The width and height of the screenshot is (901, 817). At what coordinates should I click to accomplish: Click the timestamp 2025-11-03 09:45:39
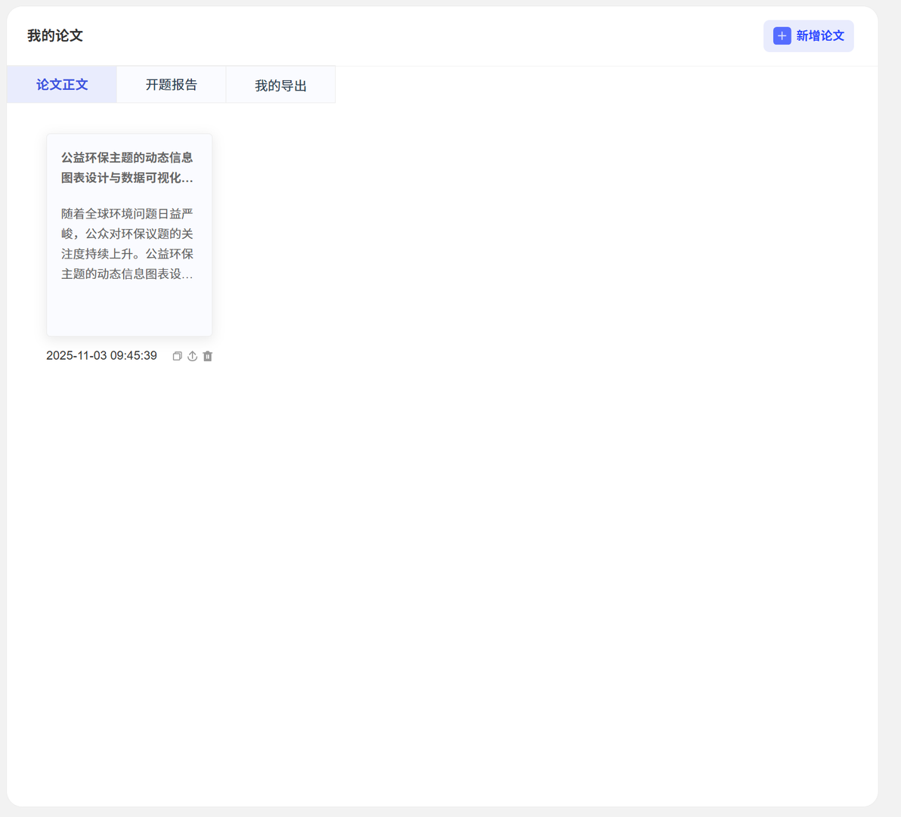pyautogui.click(x=102, y=356)
